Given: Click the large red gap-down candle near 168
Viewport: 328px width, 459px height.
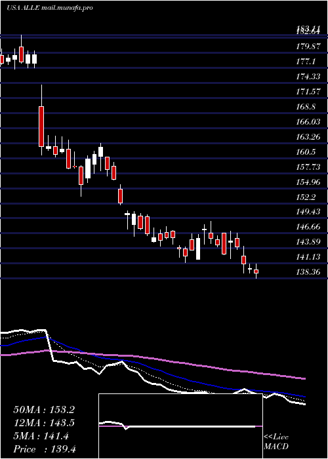Looking at the screenshot, I should tap(41, 127).
